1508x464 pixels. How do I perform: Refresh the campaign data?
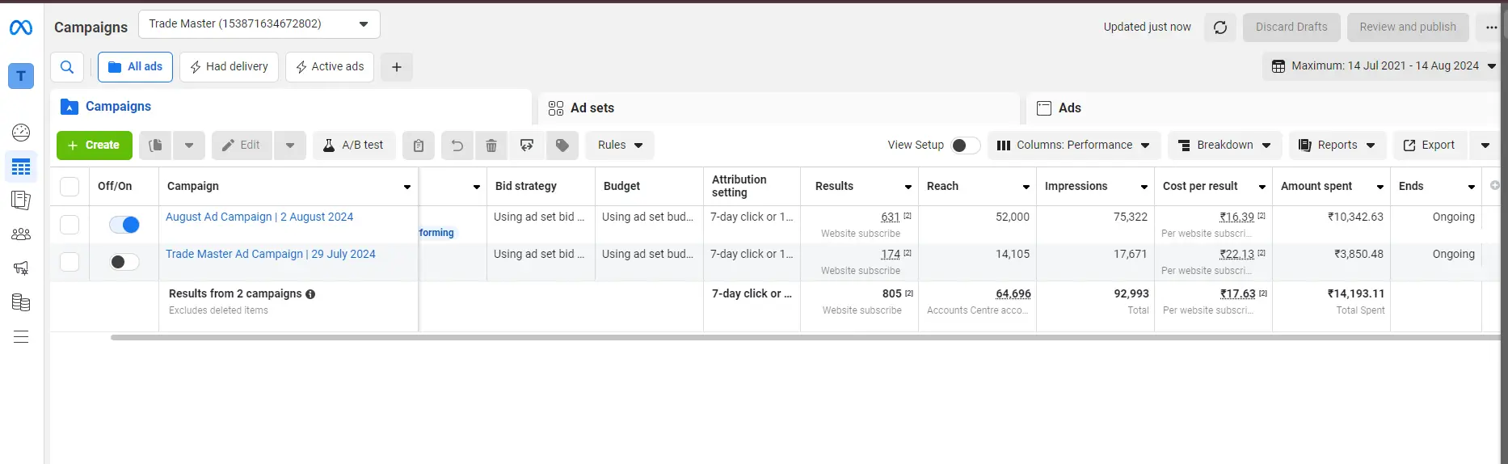pos(1220,27)
